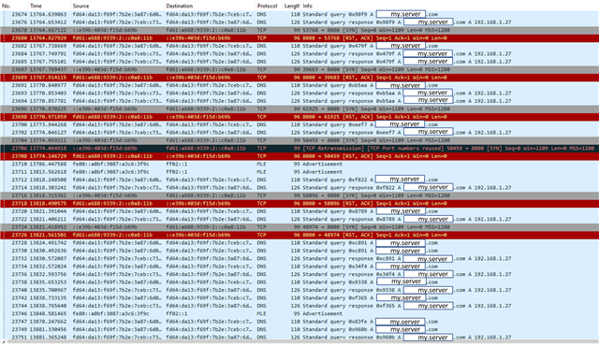Select packet 23718 red TCP row
The width and height of the screenshot is (599, 346).
299,203
